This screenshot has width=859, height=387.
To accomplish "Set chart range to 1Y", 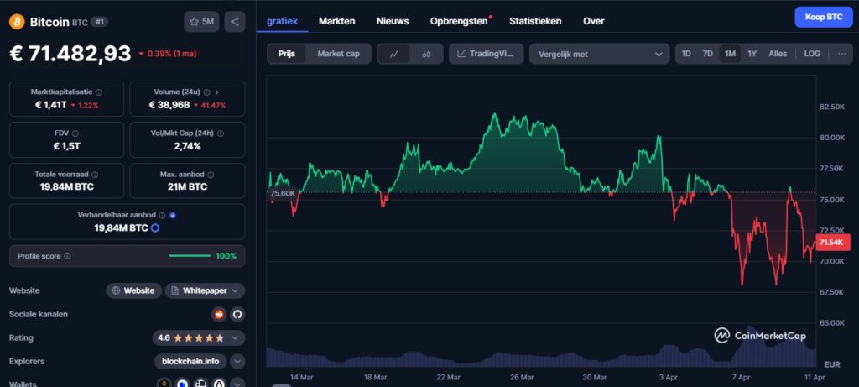I will [x=752, y=54].
